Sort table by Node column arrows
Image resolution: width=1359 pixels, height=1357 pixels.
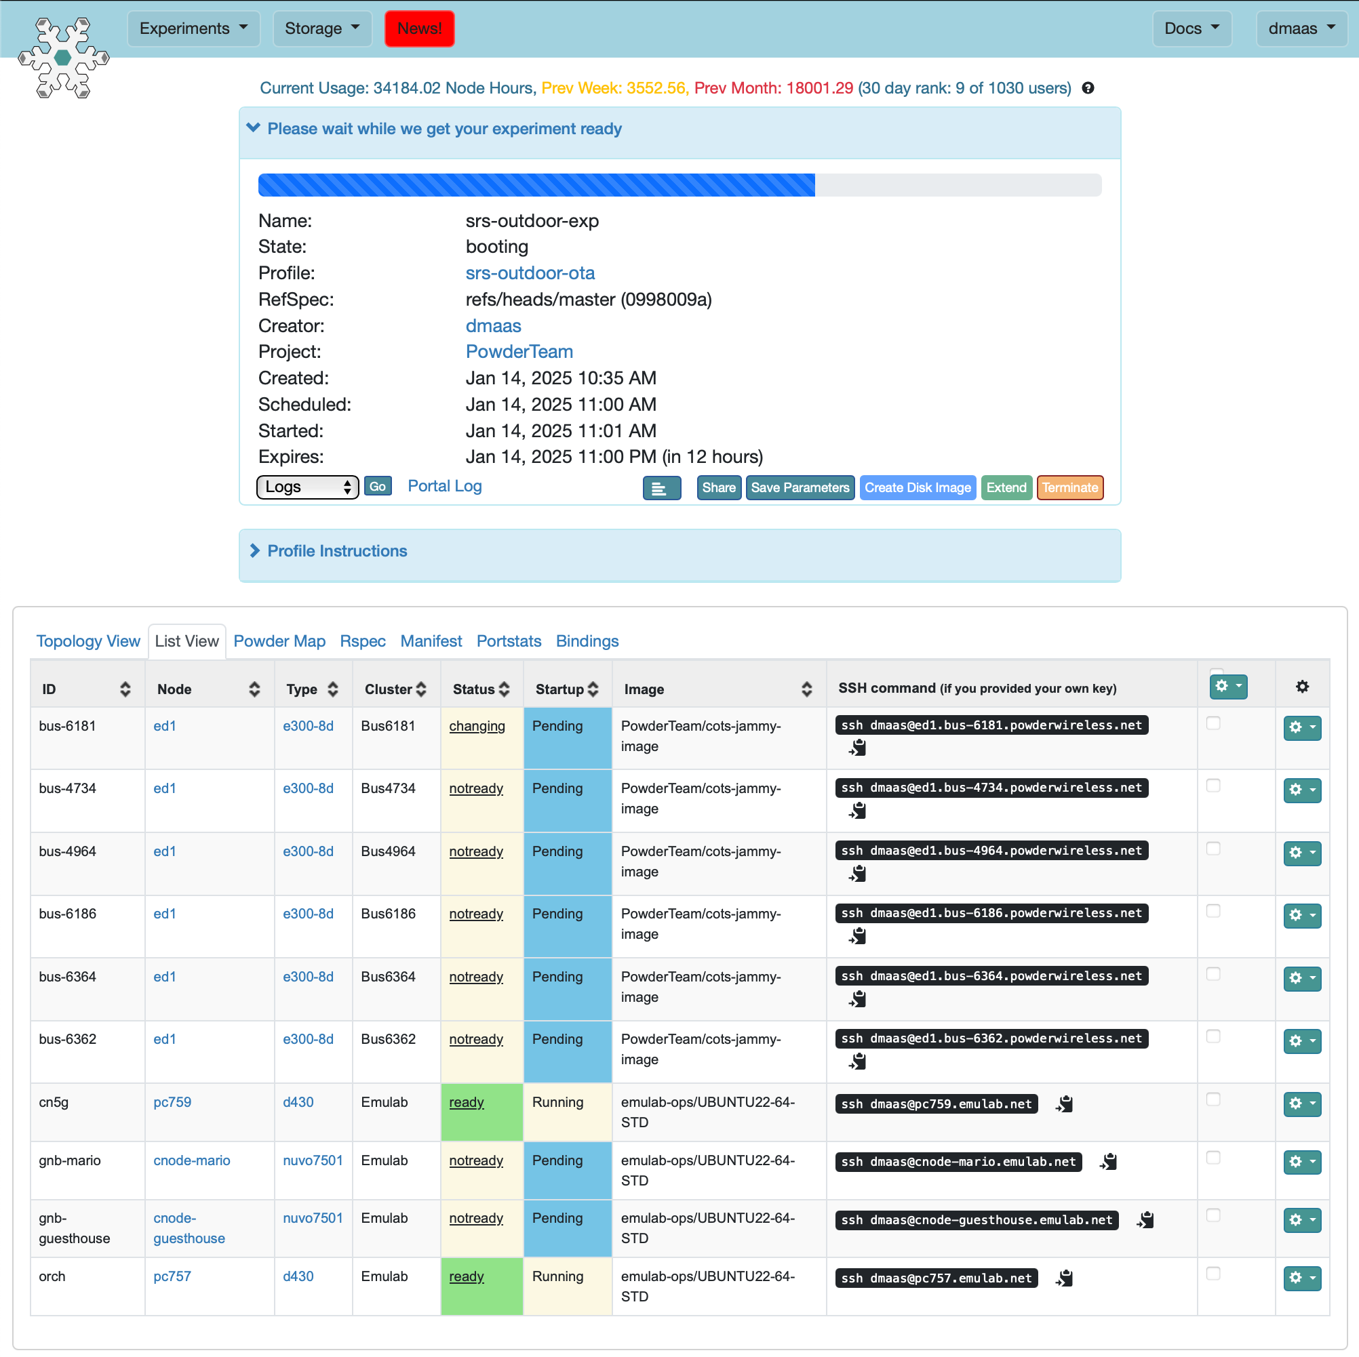254,689
